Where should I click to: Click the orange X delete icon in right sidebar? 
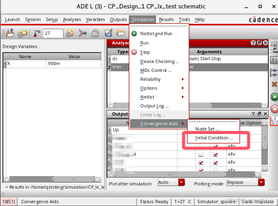point(274,84)
